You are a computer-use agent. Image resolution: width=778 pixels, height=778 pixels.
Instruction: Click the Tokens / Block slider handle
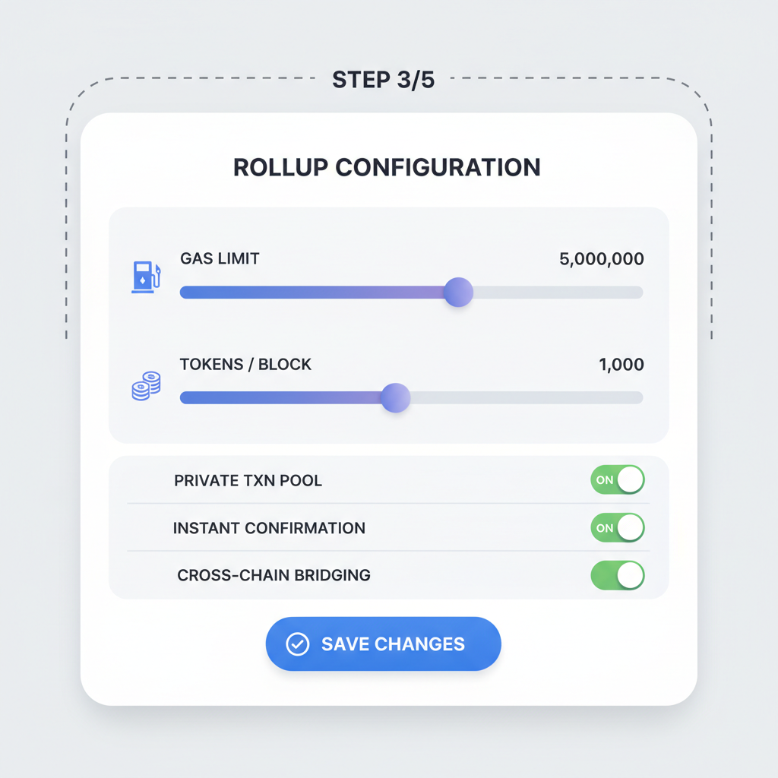(395, 397)
